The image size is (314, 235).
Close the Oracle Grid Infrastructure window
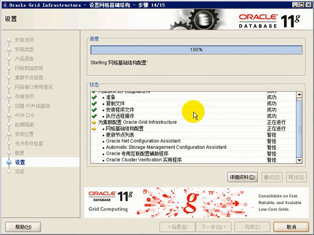(x=309, y=5)
